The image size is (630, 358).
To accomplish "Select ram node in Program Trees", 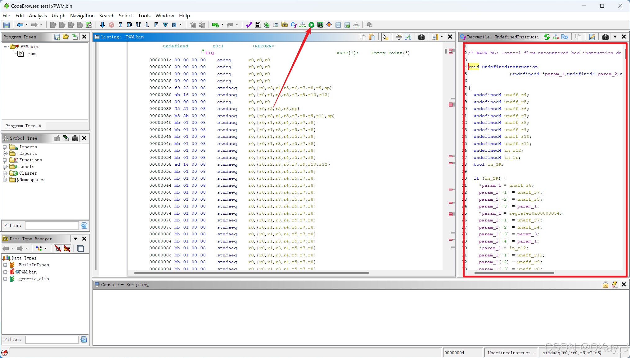I will [x=32, y=54].
